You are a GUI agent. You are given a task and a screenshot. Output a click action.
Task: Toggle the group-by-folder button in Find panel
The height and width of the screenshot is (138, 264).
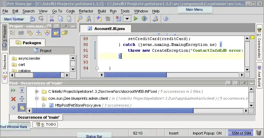click(22, 108)
